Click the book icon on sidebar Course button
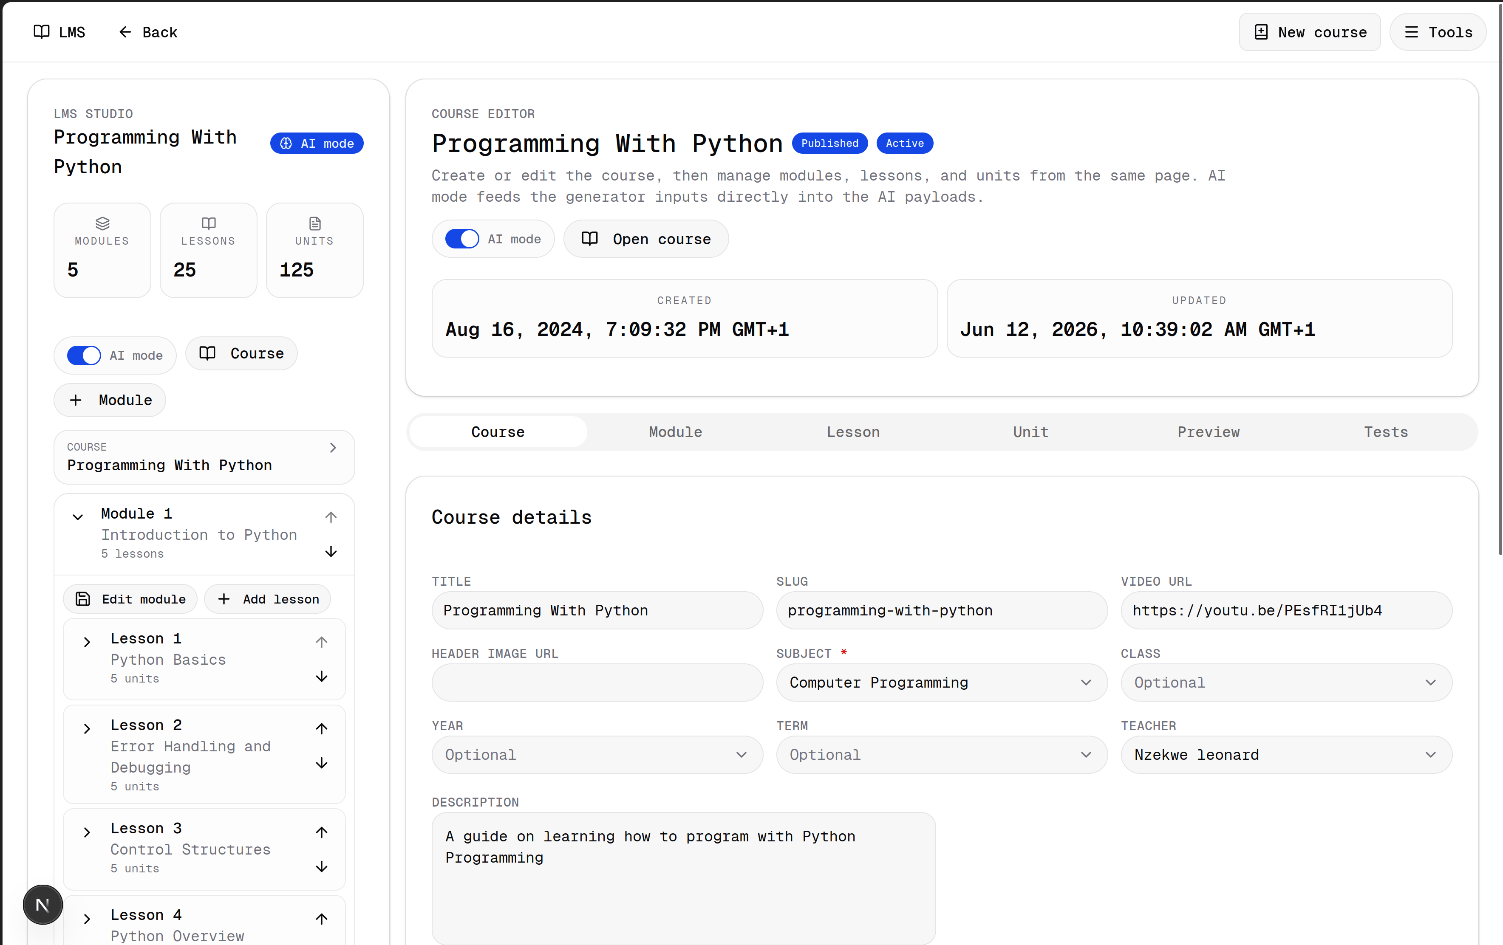This screenshot has width=1503, height=945. pos(207,353)
